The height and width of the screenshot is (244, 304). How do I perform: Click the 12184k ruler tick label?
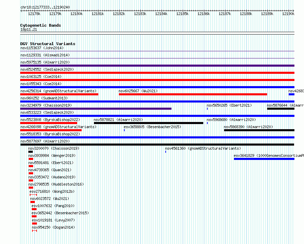pos(161,14)
